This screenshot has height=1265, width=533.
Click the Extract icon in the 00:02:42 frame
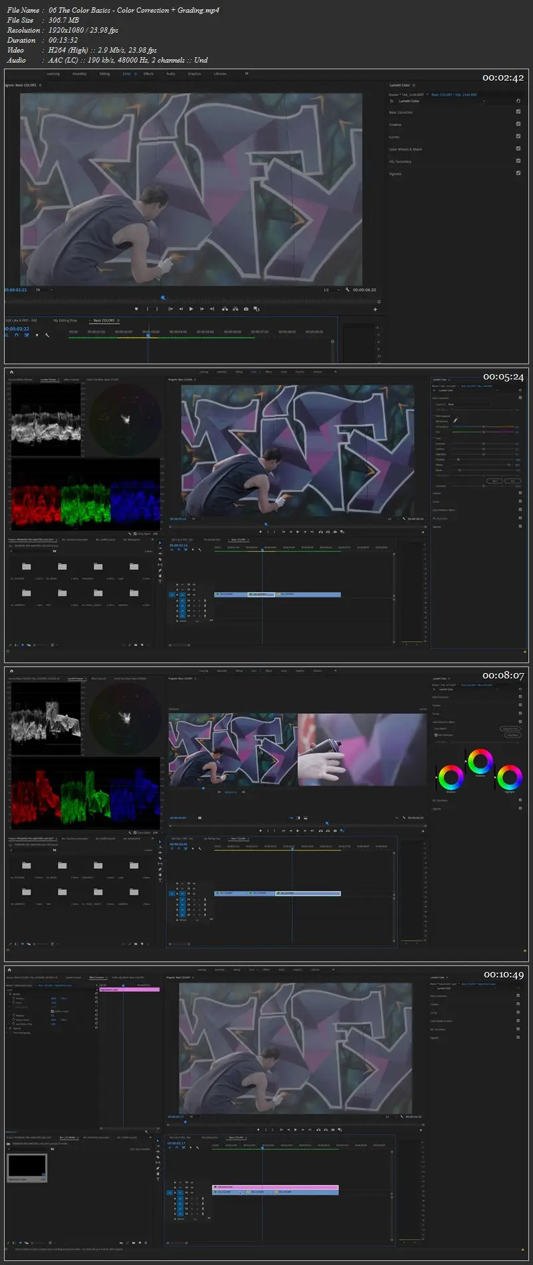click(x=235, y=309)
